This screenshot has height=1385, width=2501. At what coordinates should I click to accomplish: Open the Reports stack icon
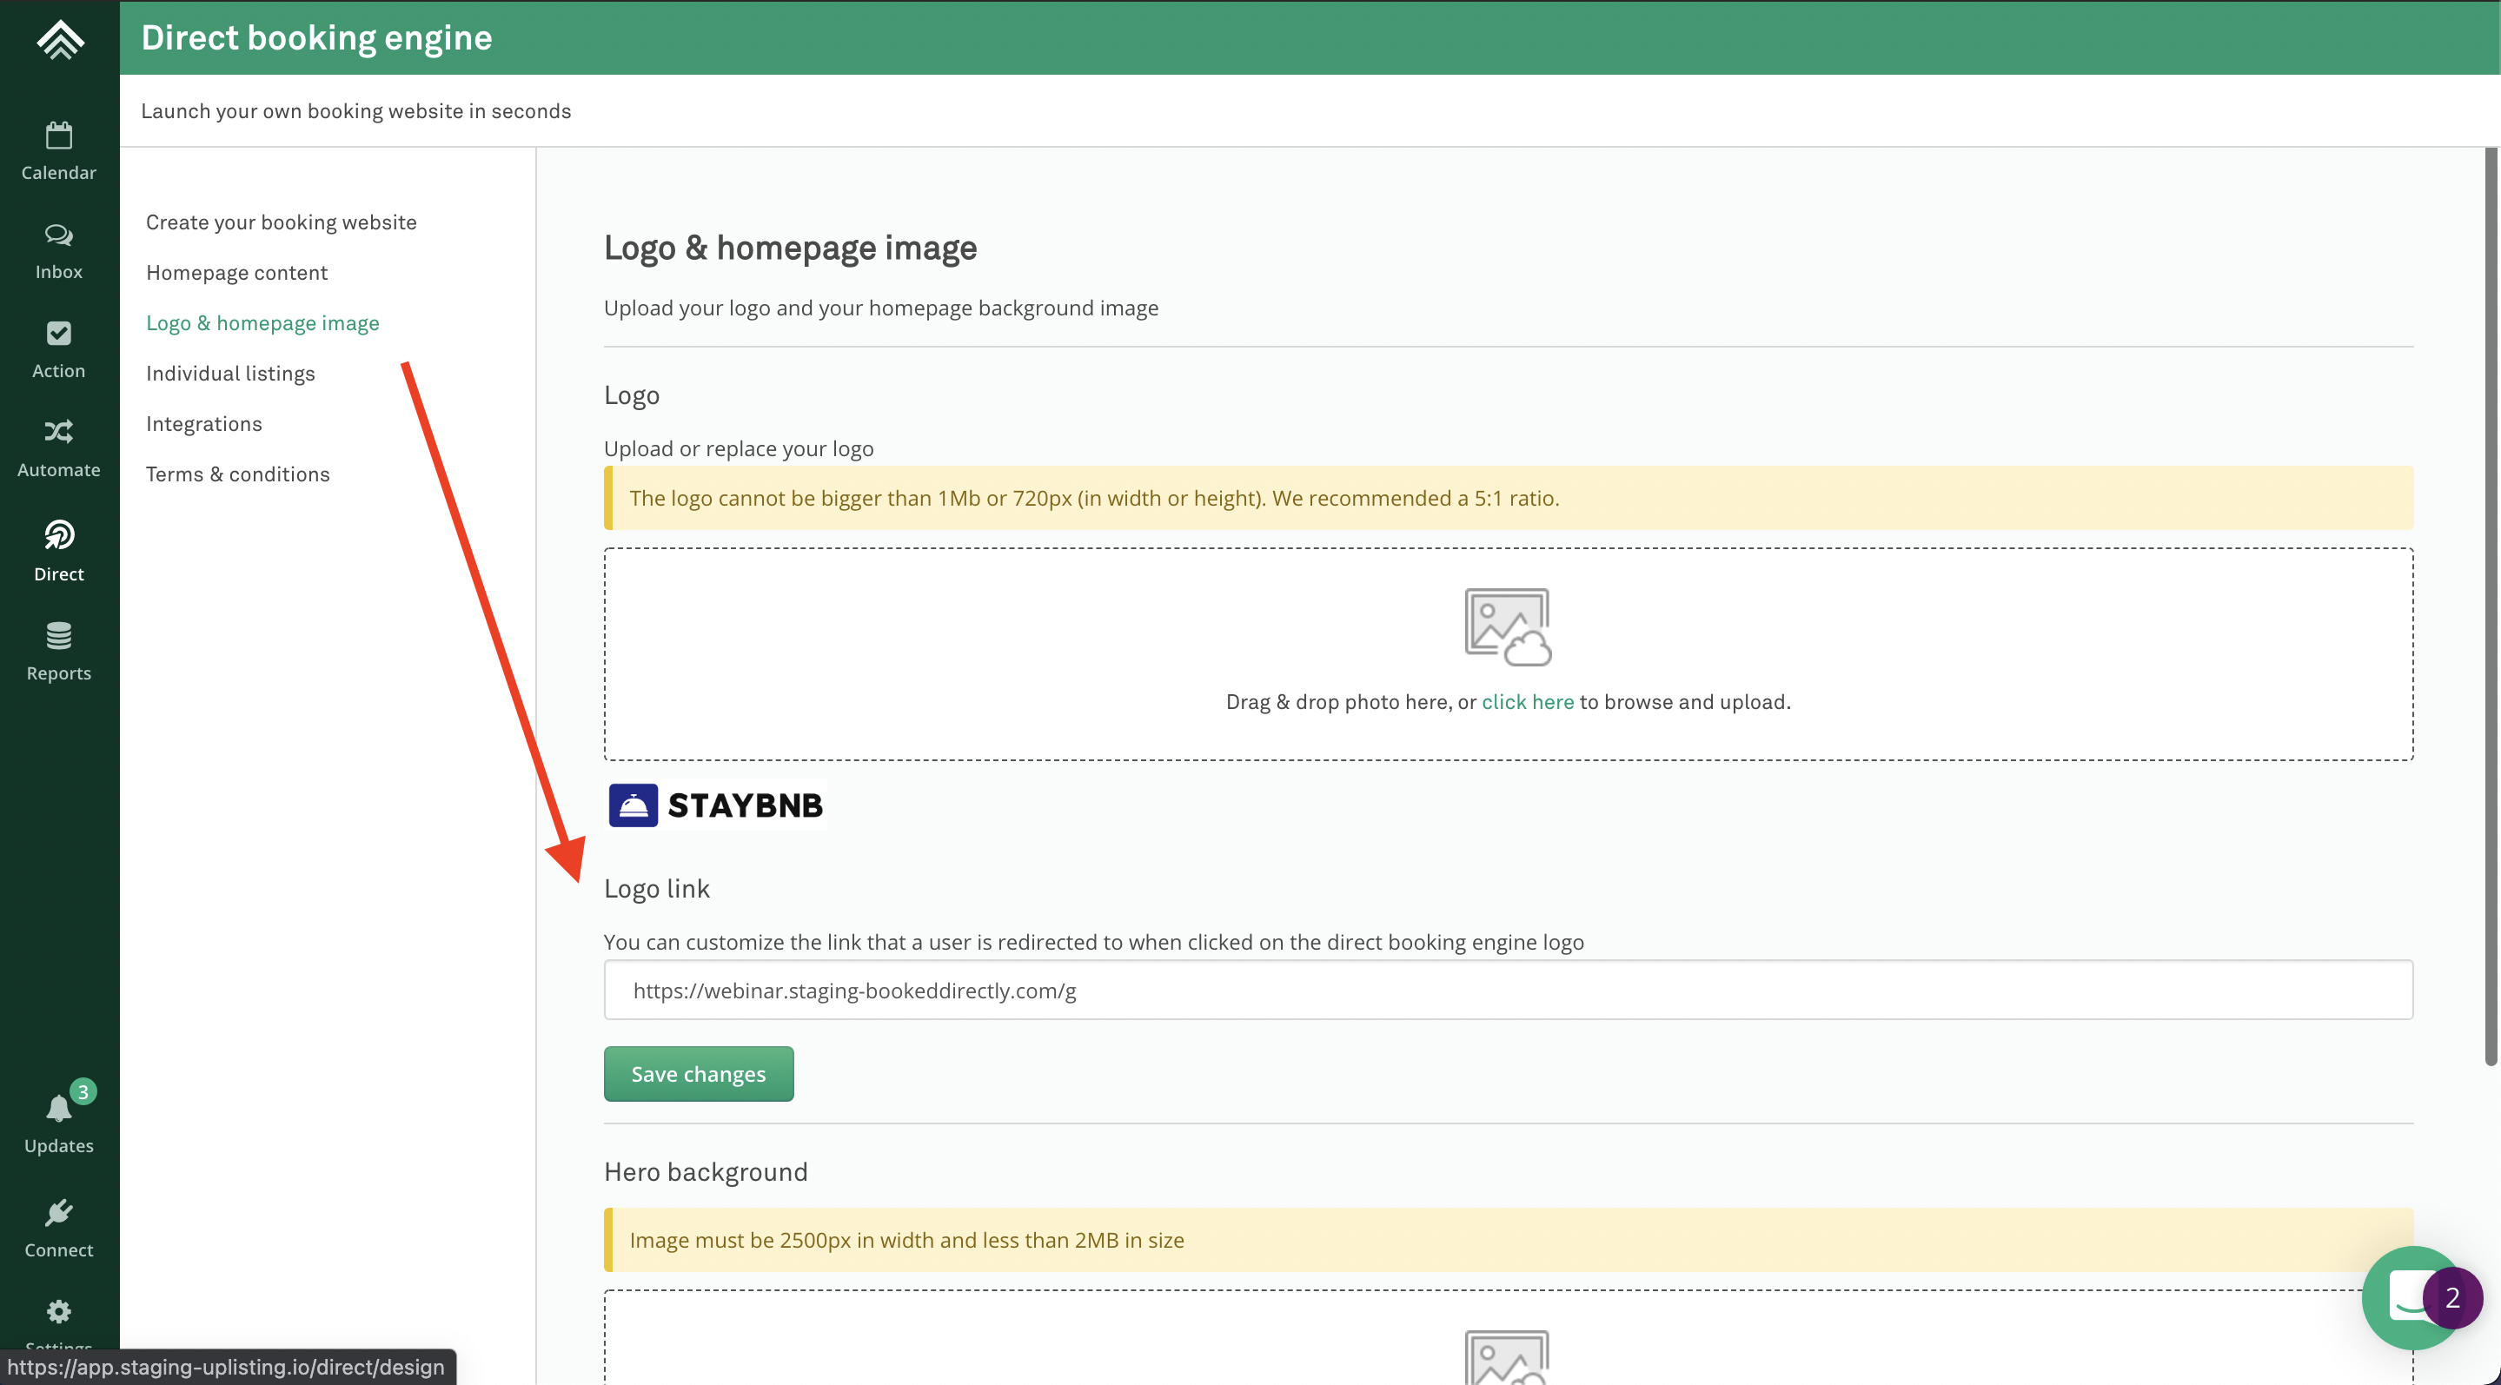(59, 635)
